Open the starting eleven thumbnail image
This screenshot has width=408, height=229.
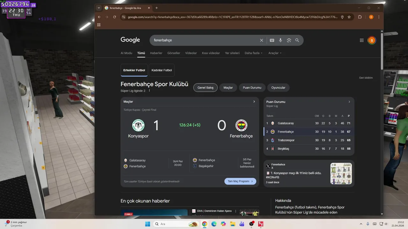coord(341,174)
